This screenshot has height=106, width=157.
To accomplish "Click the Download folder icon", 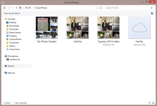I will coord(7,29).
